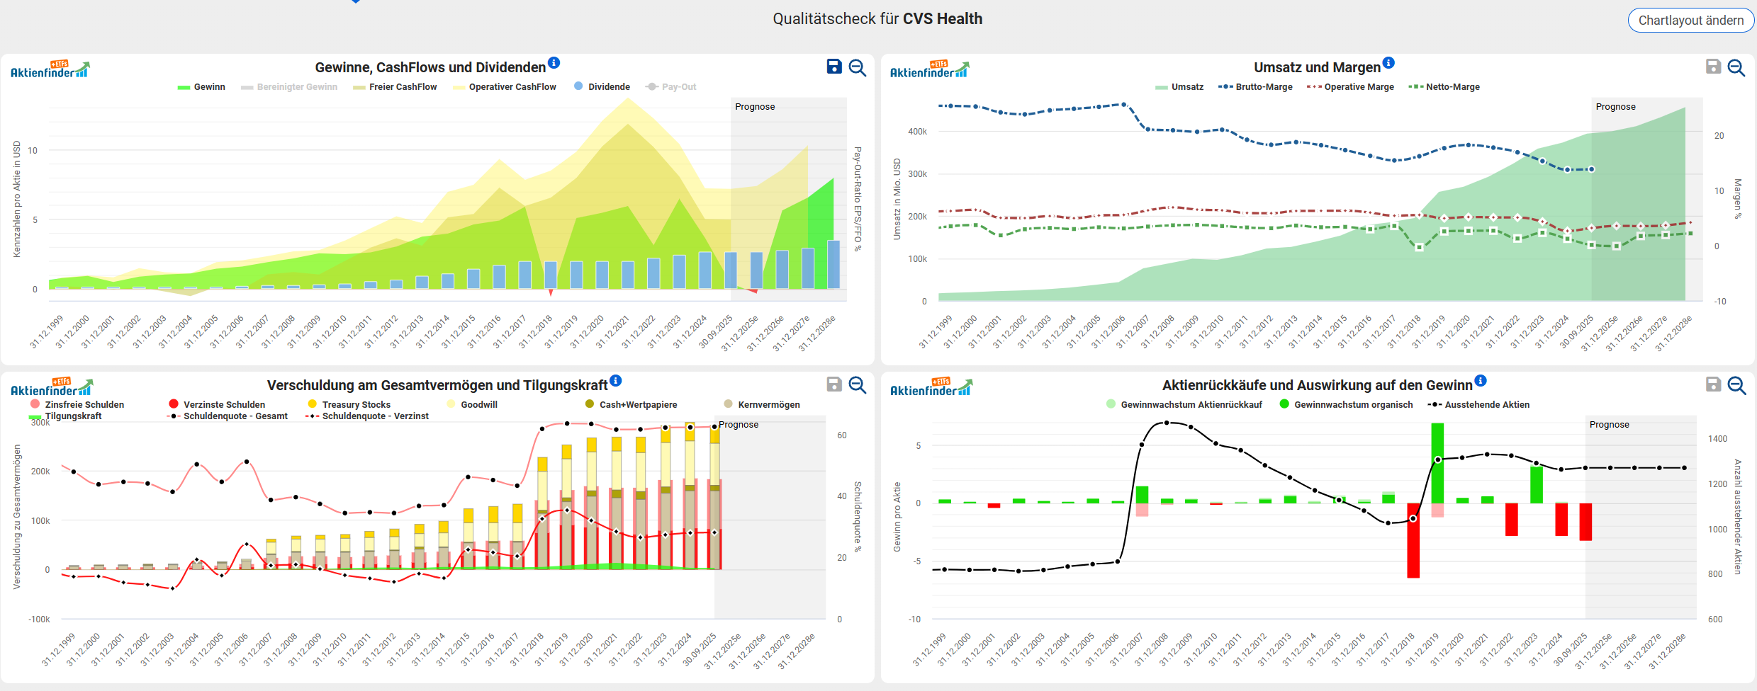The image size is (1757, 691).
Task: Save the Verschuldung am Gesamtvermögen chart
Action: [834, 384]
